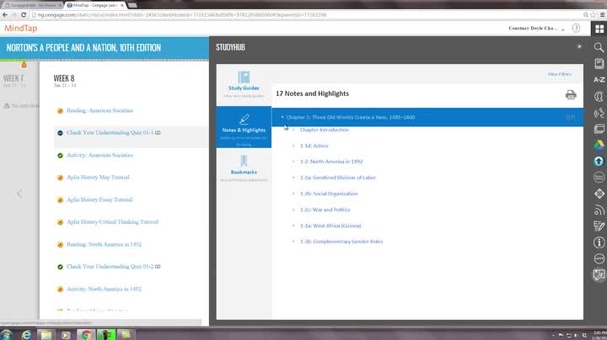This screenshot has width=607, height=340.
Task: Click the Week 8 heading
Action: pyautogui.click(x=64, y=78)
